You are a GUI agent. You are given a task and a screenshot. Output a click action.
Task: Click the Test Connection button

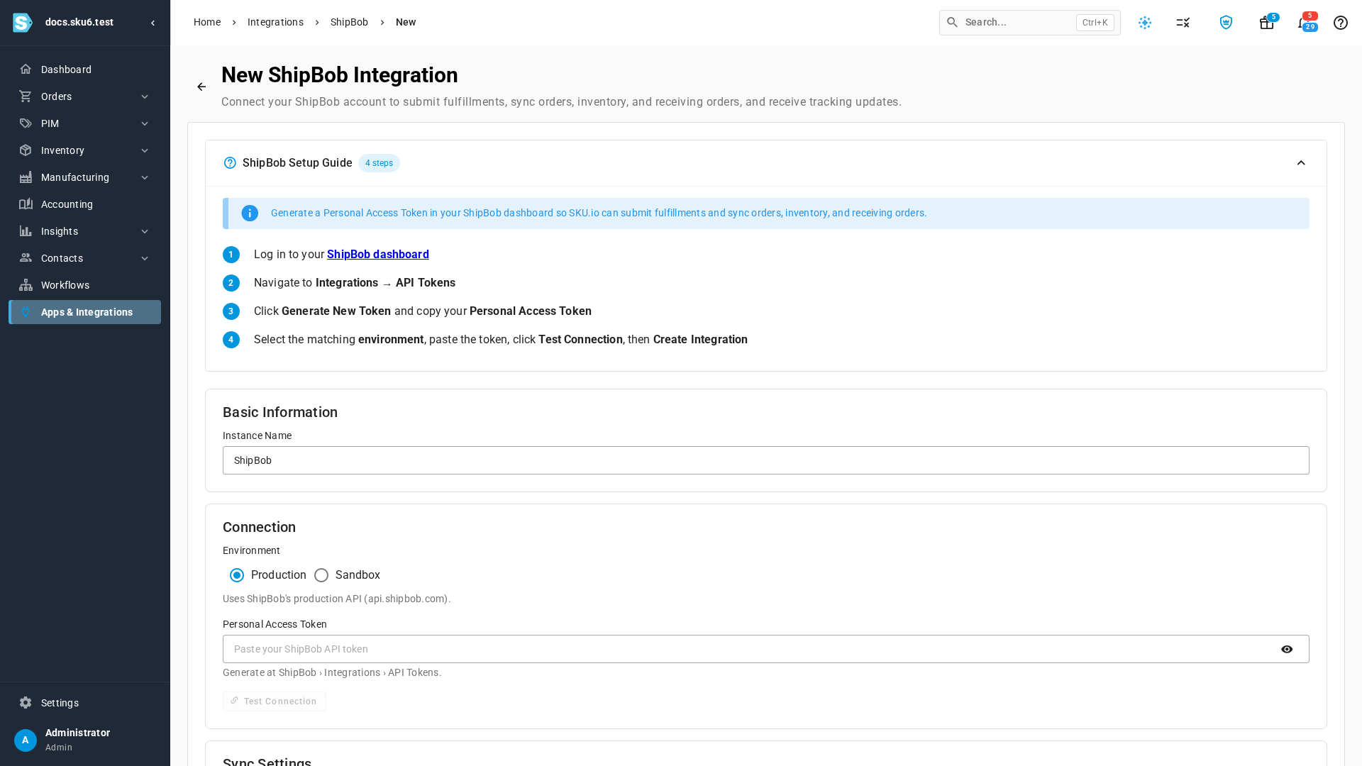(x=275, y=701)
